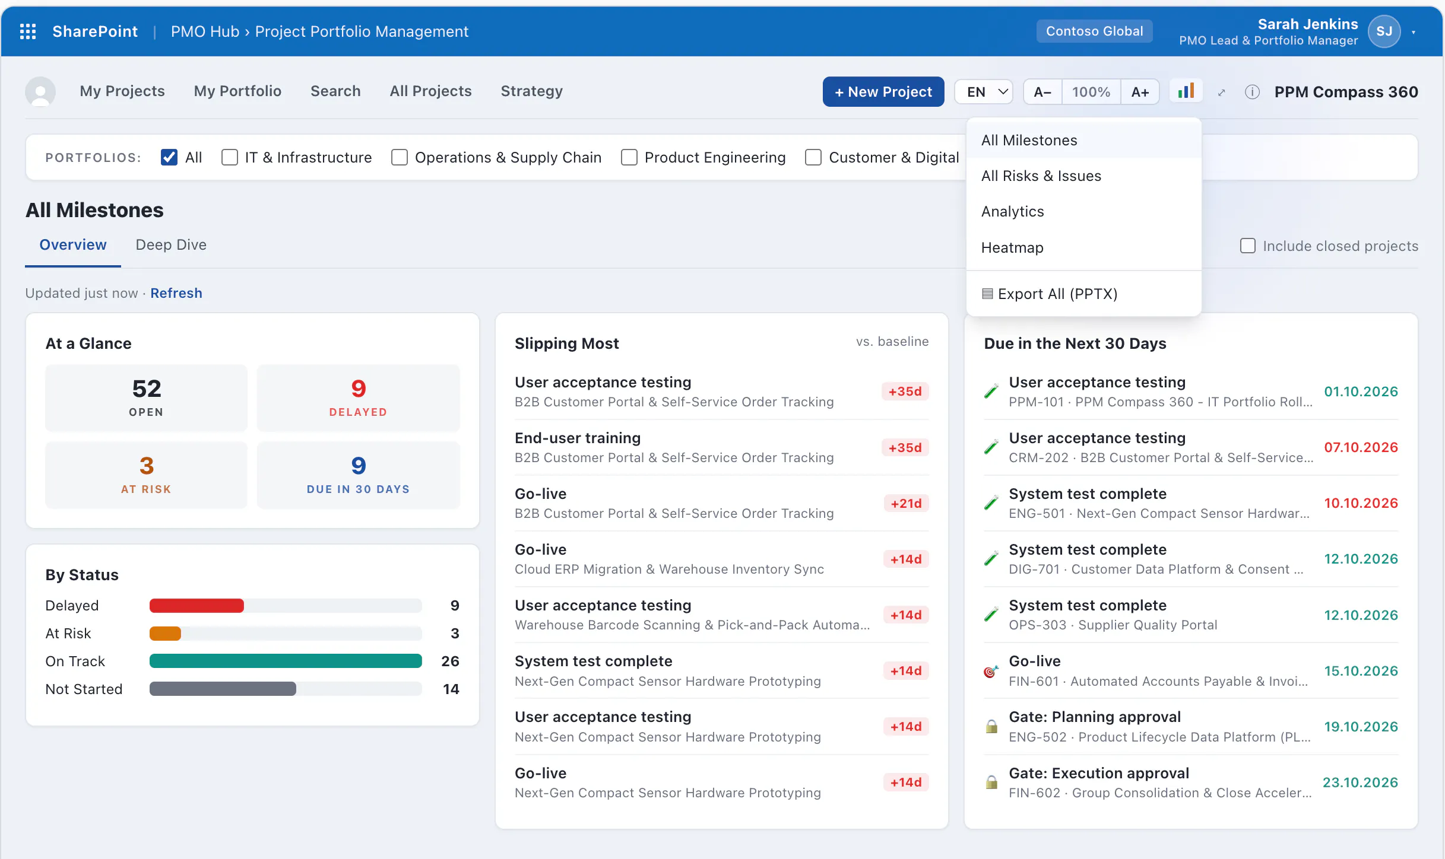Expand the account menu caret beside SJ
This screenshot has width=1445, height=859.
(1414, 32)
